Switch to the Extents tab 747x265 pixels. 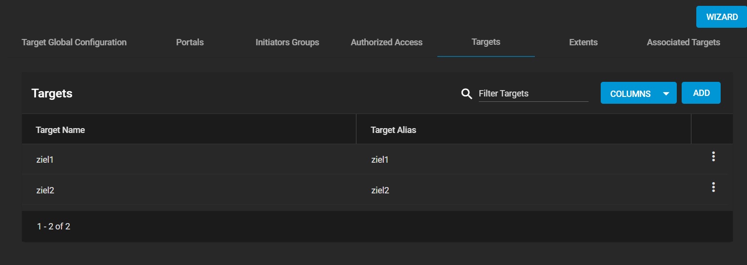tap(583, 42)
